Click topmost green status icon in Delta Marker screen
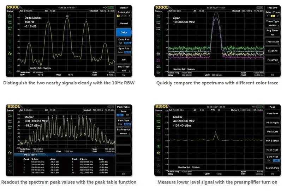Screen dimensions: 287x191 point(10,16)
